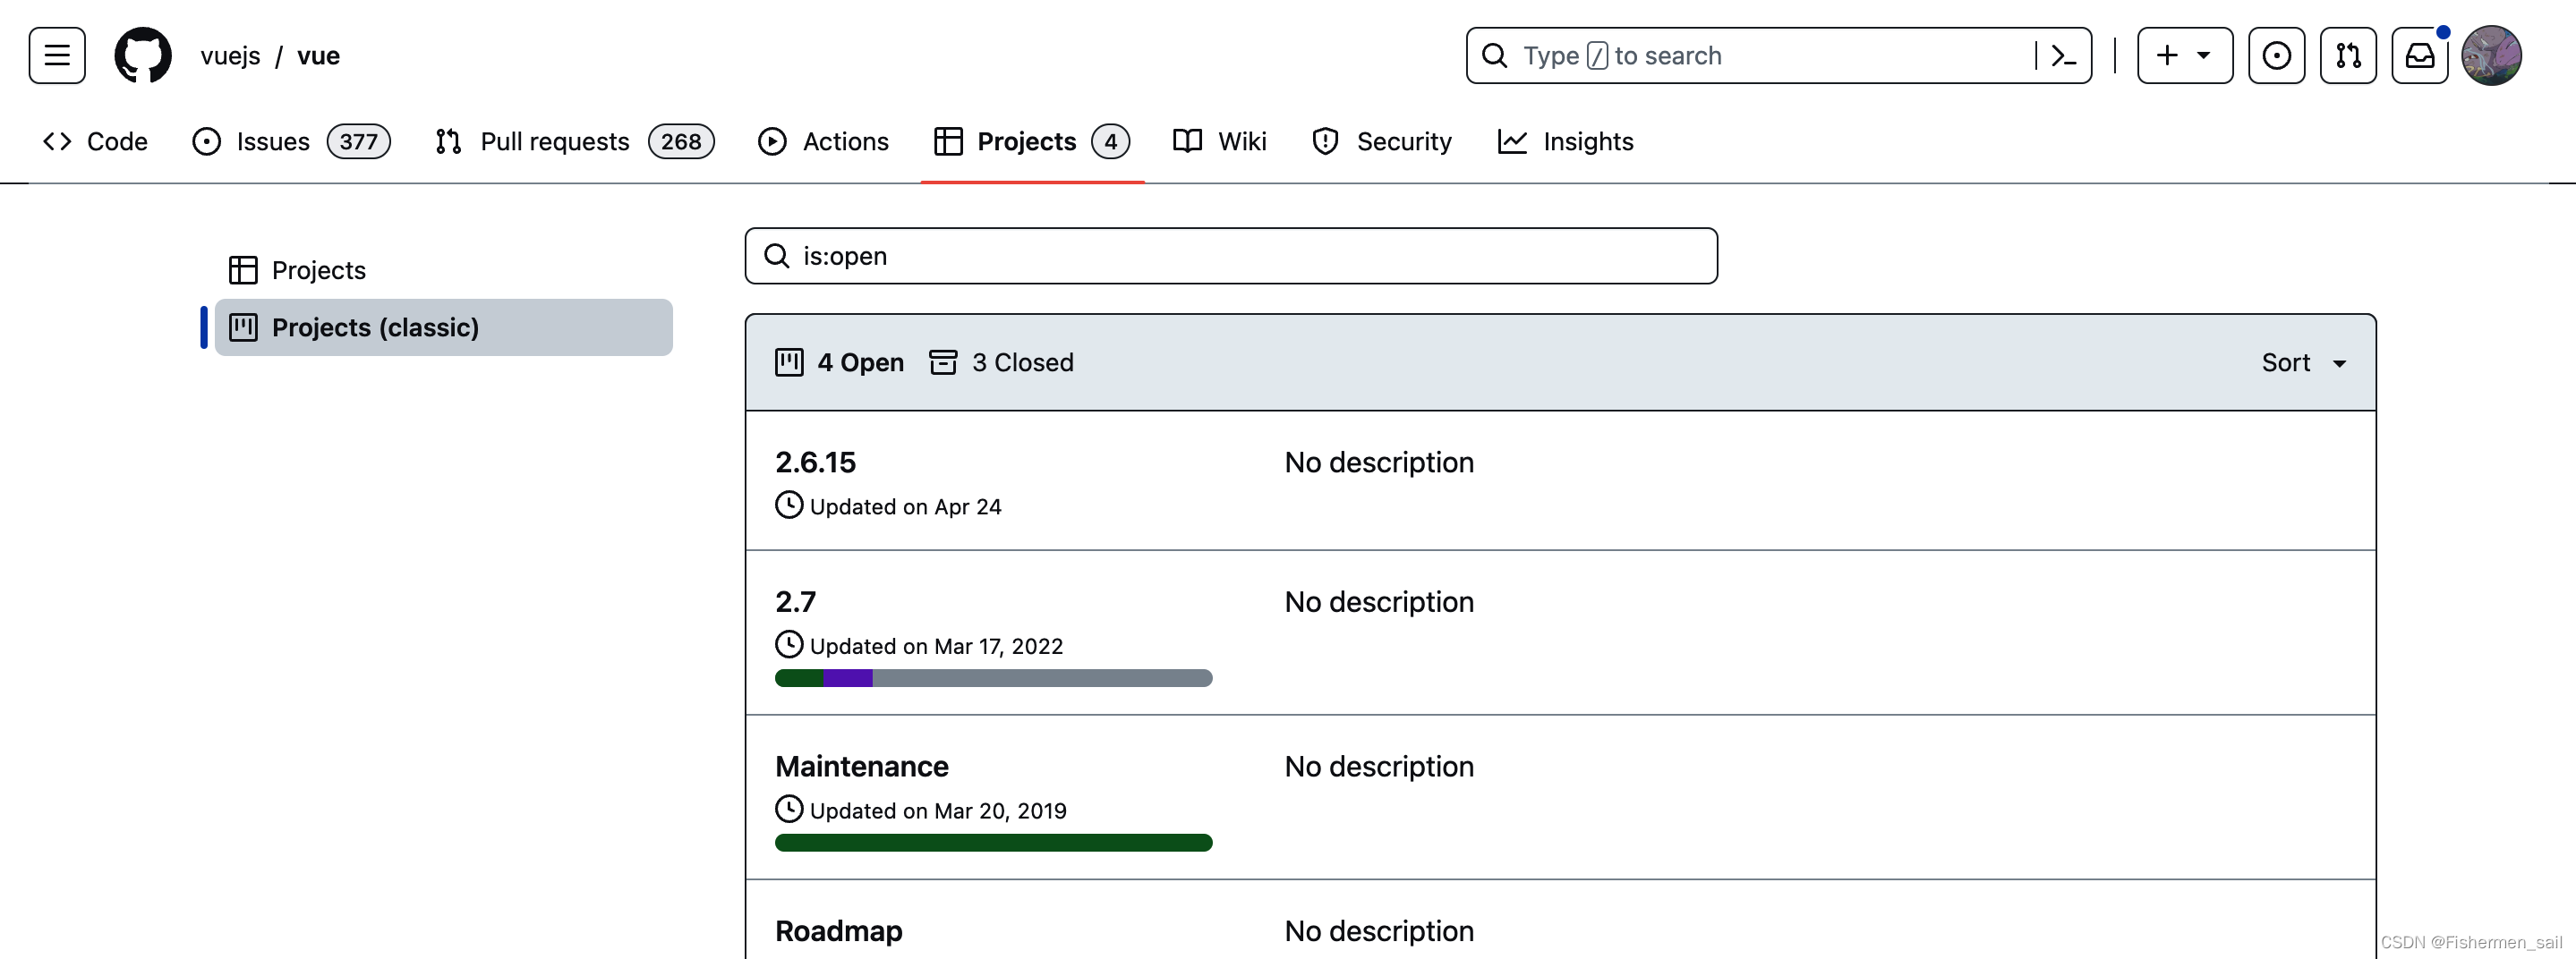
Task: Open the Maintenance project
Action: pos(861,766)
